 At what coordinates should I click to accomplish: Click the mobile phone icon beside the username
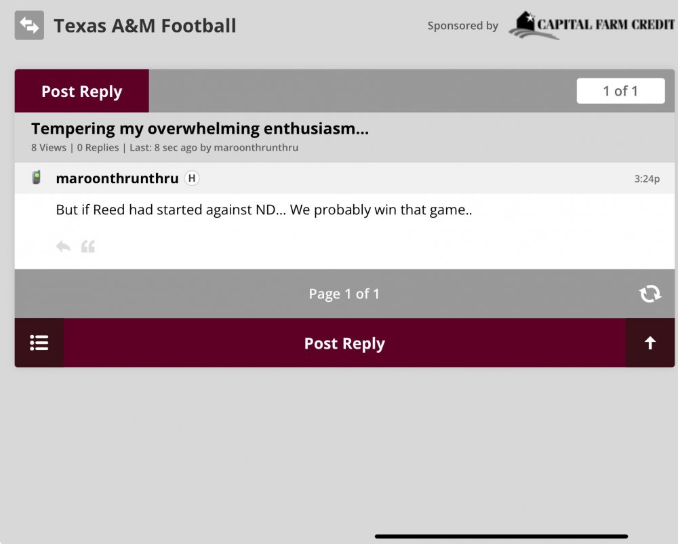(37, 178)
